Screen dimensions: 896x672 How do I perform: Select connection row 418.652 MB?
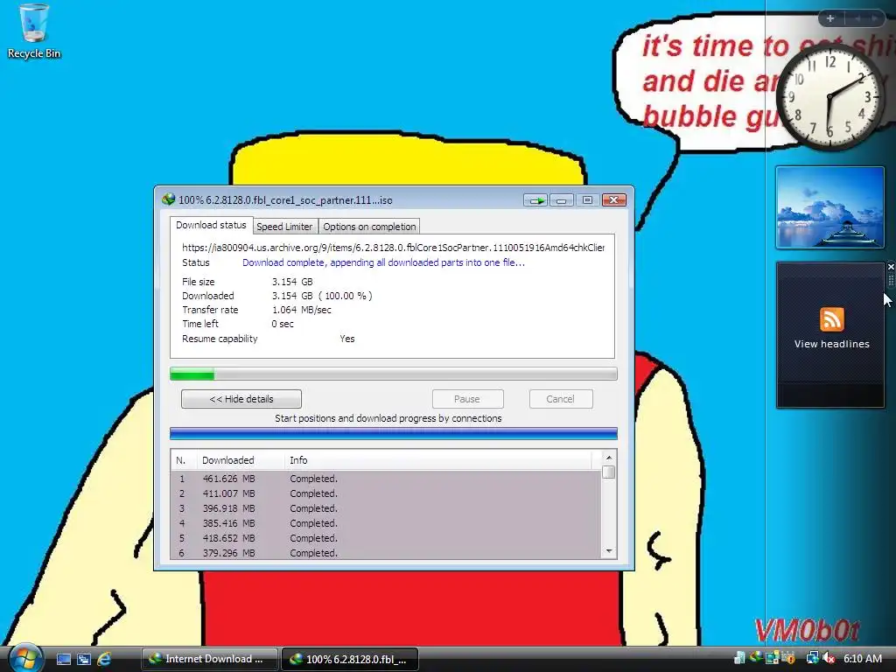point(386,538)
